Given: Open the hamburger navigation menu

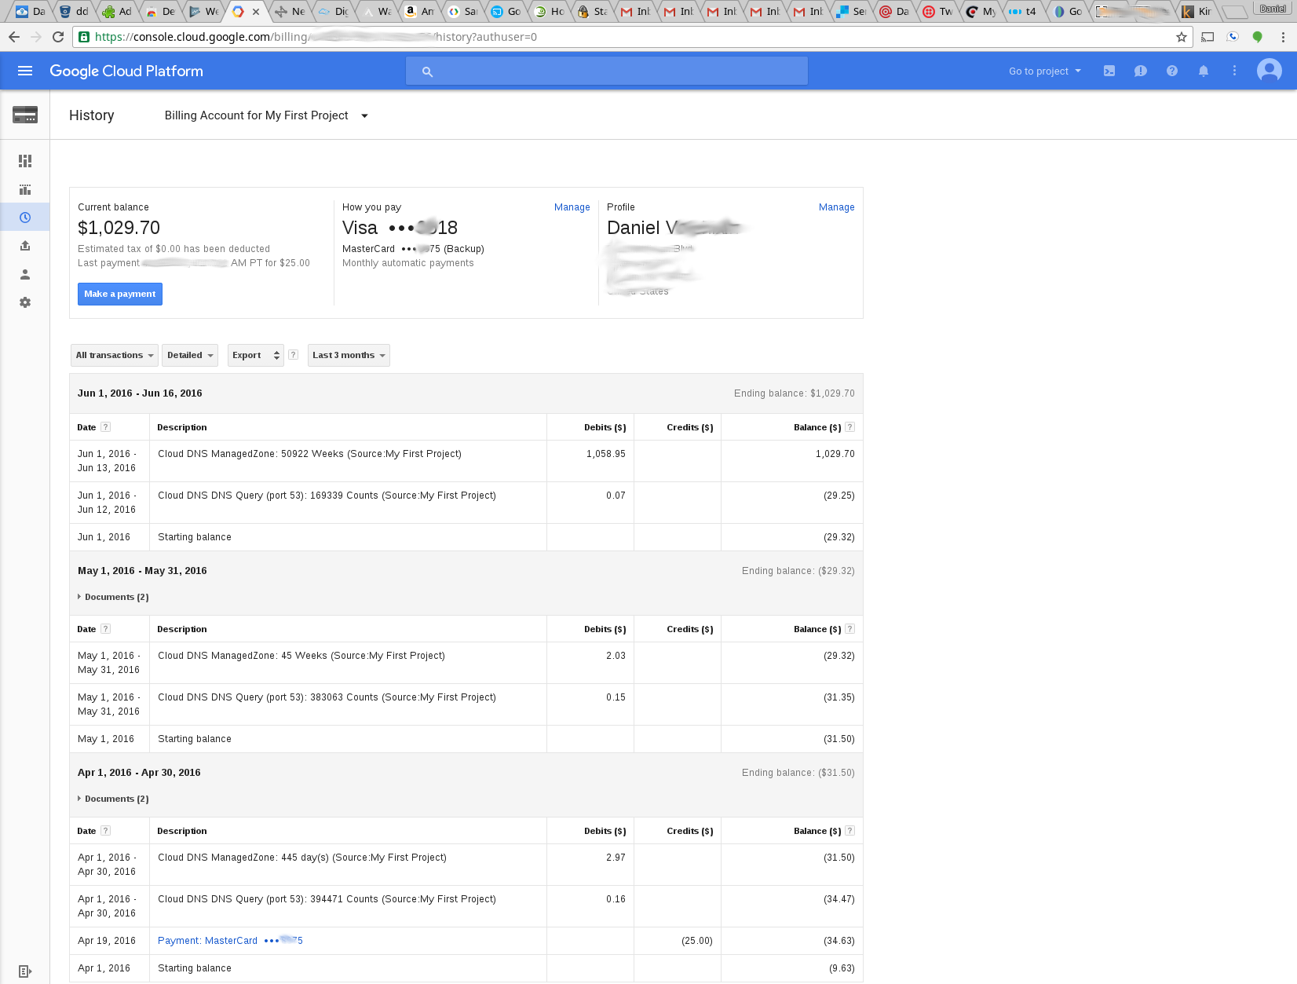Looking at the screenshot, I should point(25,71).
